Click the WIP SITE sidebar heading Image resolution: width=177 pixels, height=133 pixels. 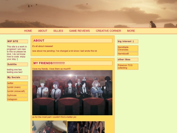pyautogui.click(x=17, y=41)
